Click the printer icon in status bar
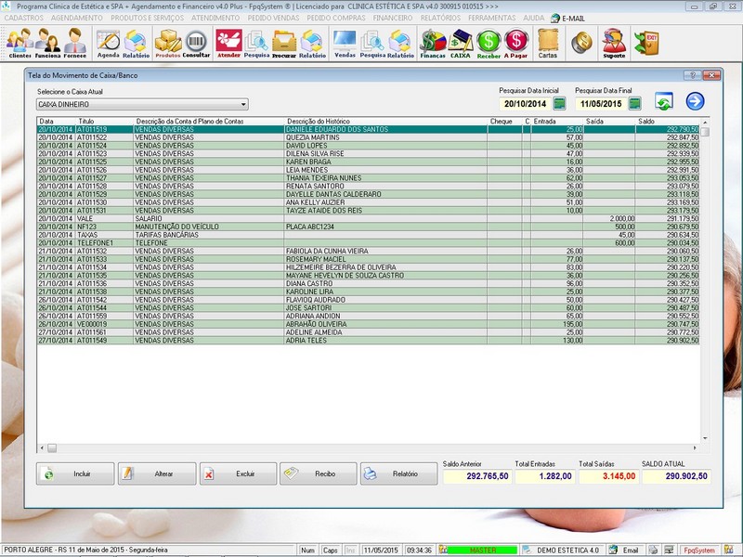743x557 pixels. tap(653, 551)
